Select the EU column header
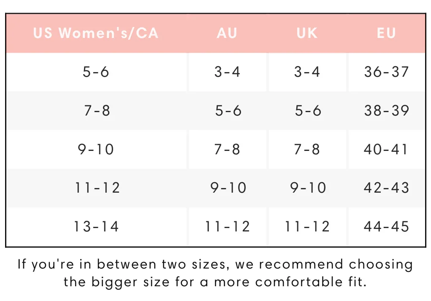431x301 pixels. (x=386, y=33)
